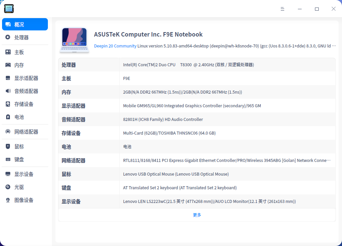Click the 存储设备 storage device icon

coord(8,104)
